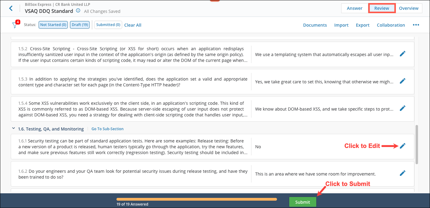Image resolution: width=430 pixels, height=208 pixels.
Task: Collapse the 1.6 Testing, QA, and Monitoring section
Action: [x=13, y=129]
